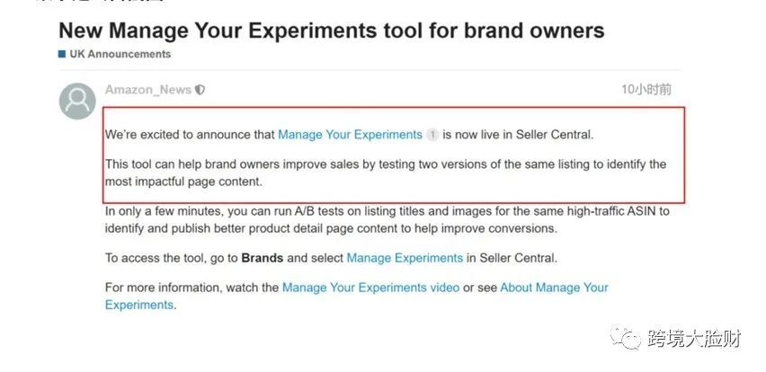Viewport: 766px width, 372px height.
Task: Click the moderator shield icon beside Amazon_News
Action: point(200,90)
